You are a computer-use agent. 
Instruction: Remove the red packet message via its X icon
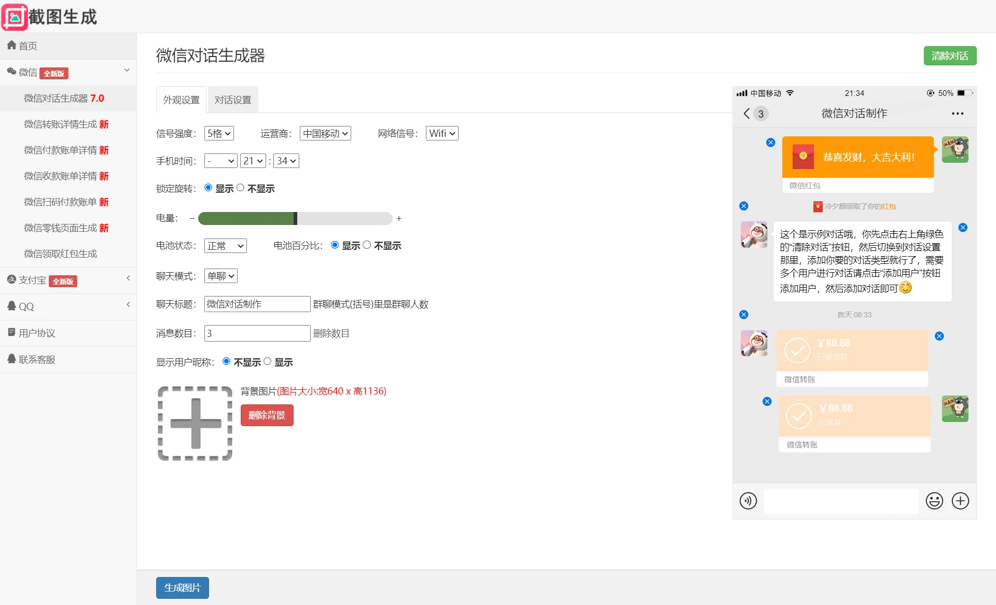coord(771,143)
